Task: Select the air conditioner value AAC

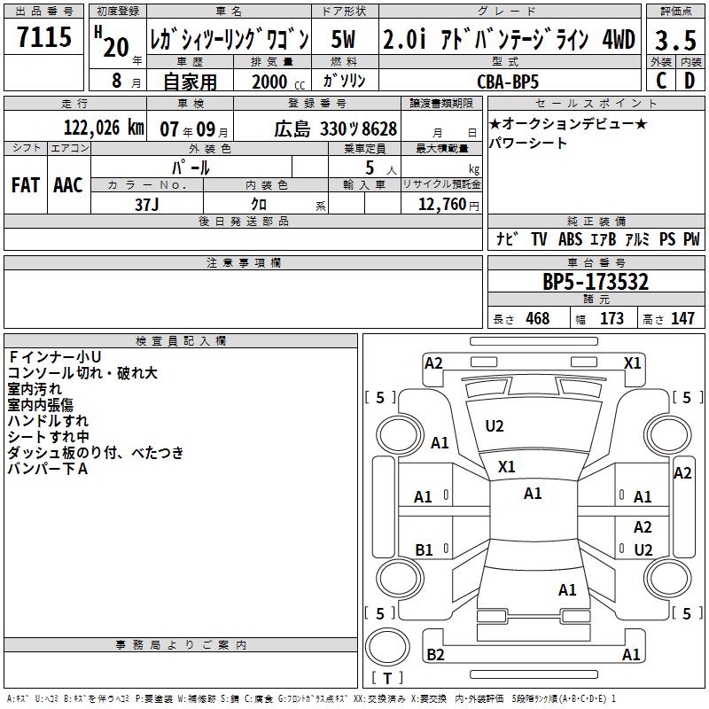Action: pos(68,185)
